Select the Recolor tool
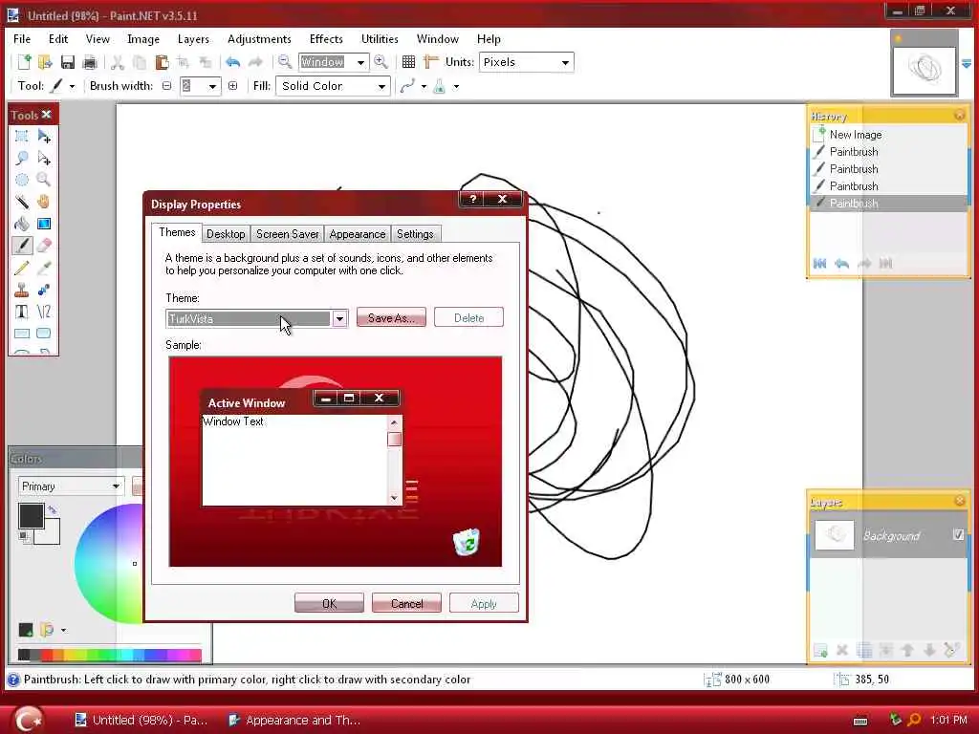Viewport: 979px width, 734px height. click(x=44, y=290)
